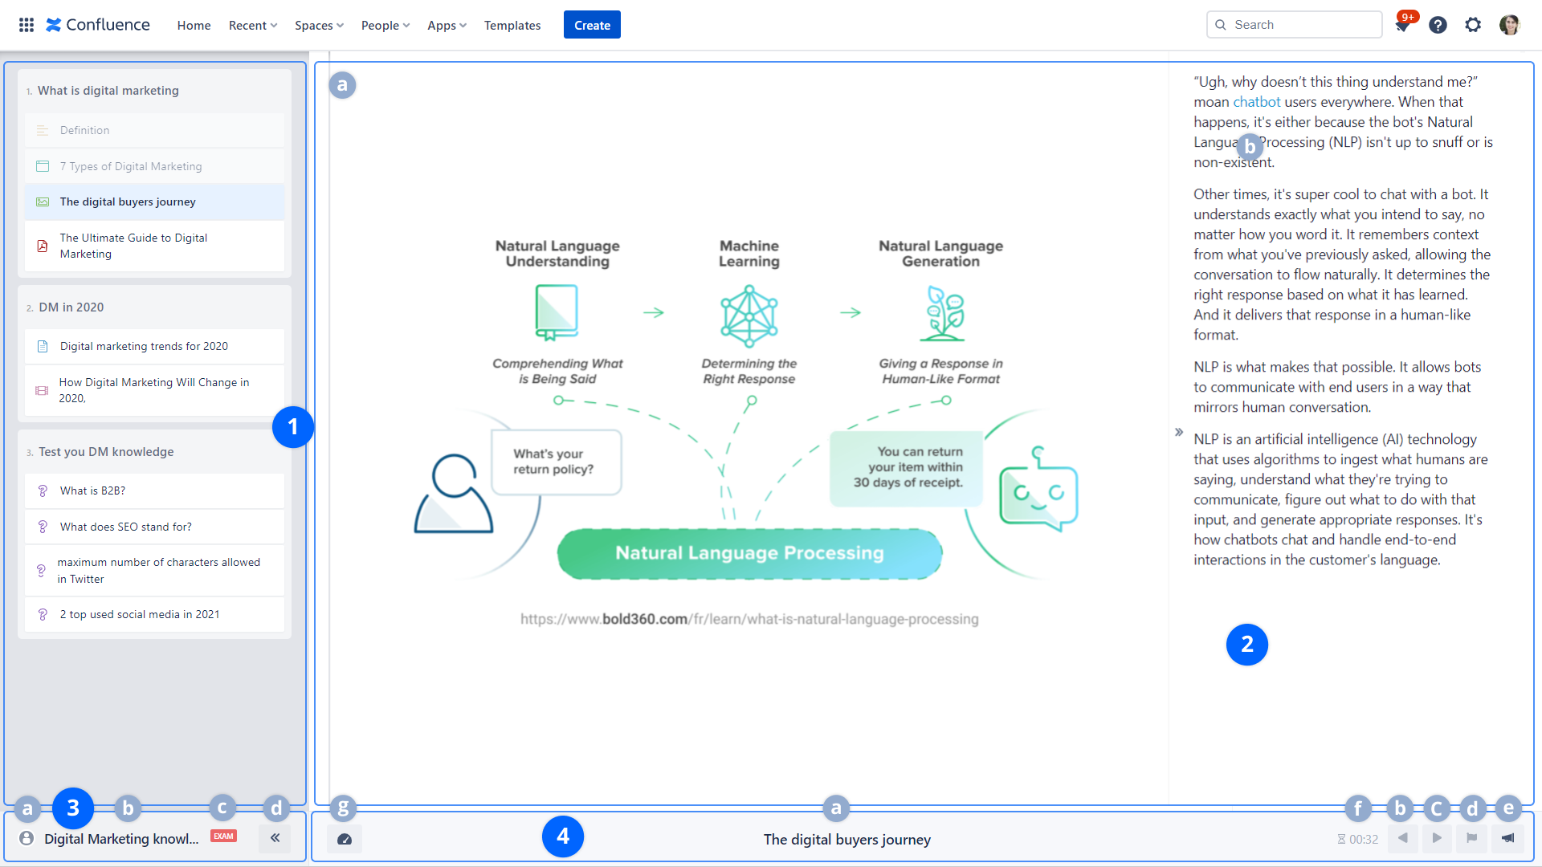Click inside the Search field
1542x867 pixels.
click(1301, 25)
